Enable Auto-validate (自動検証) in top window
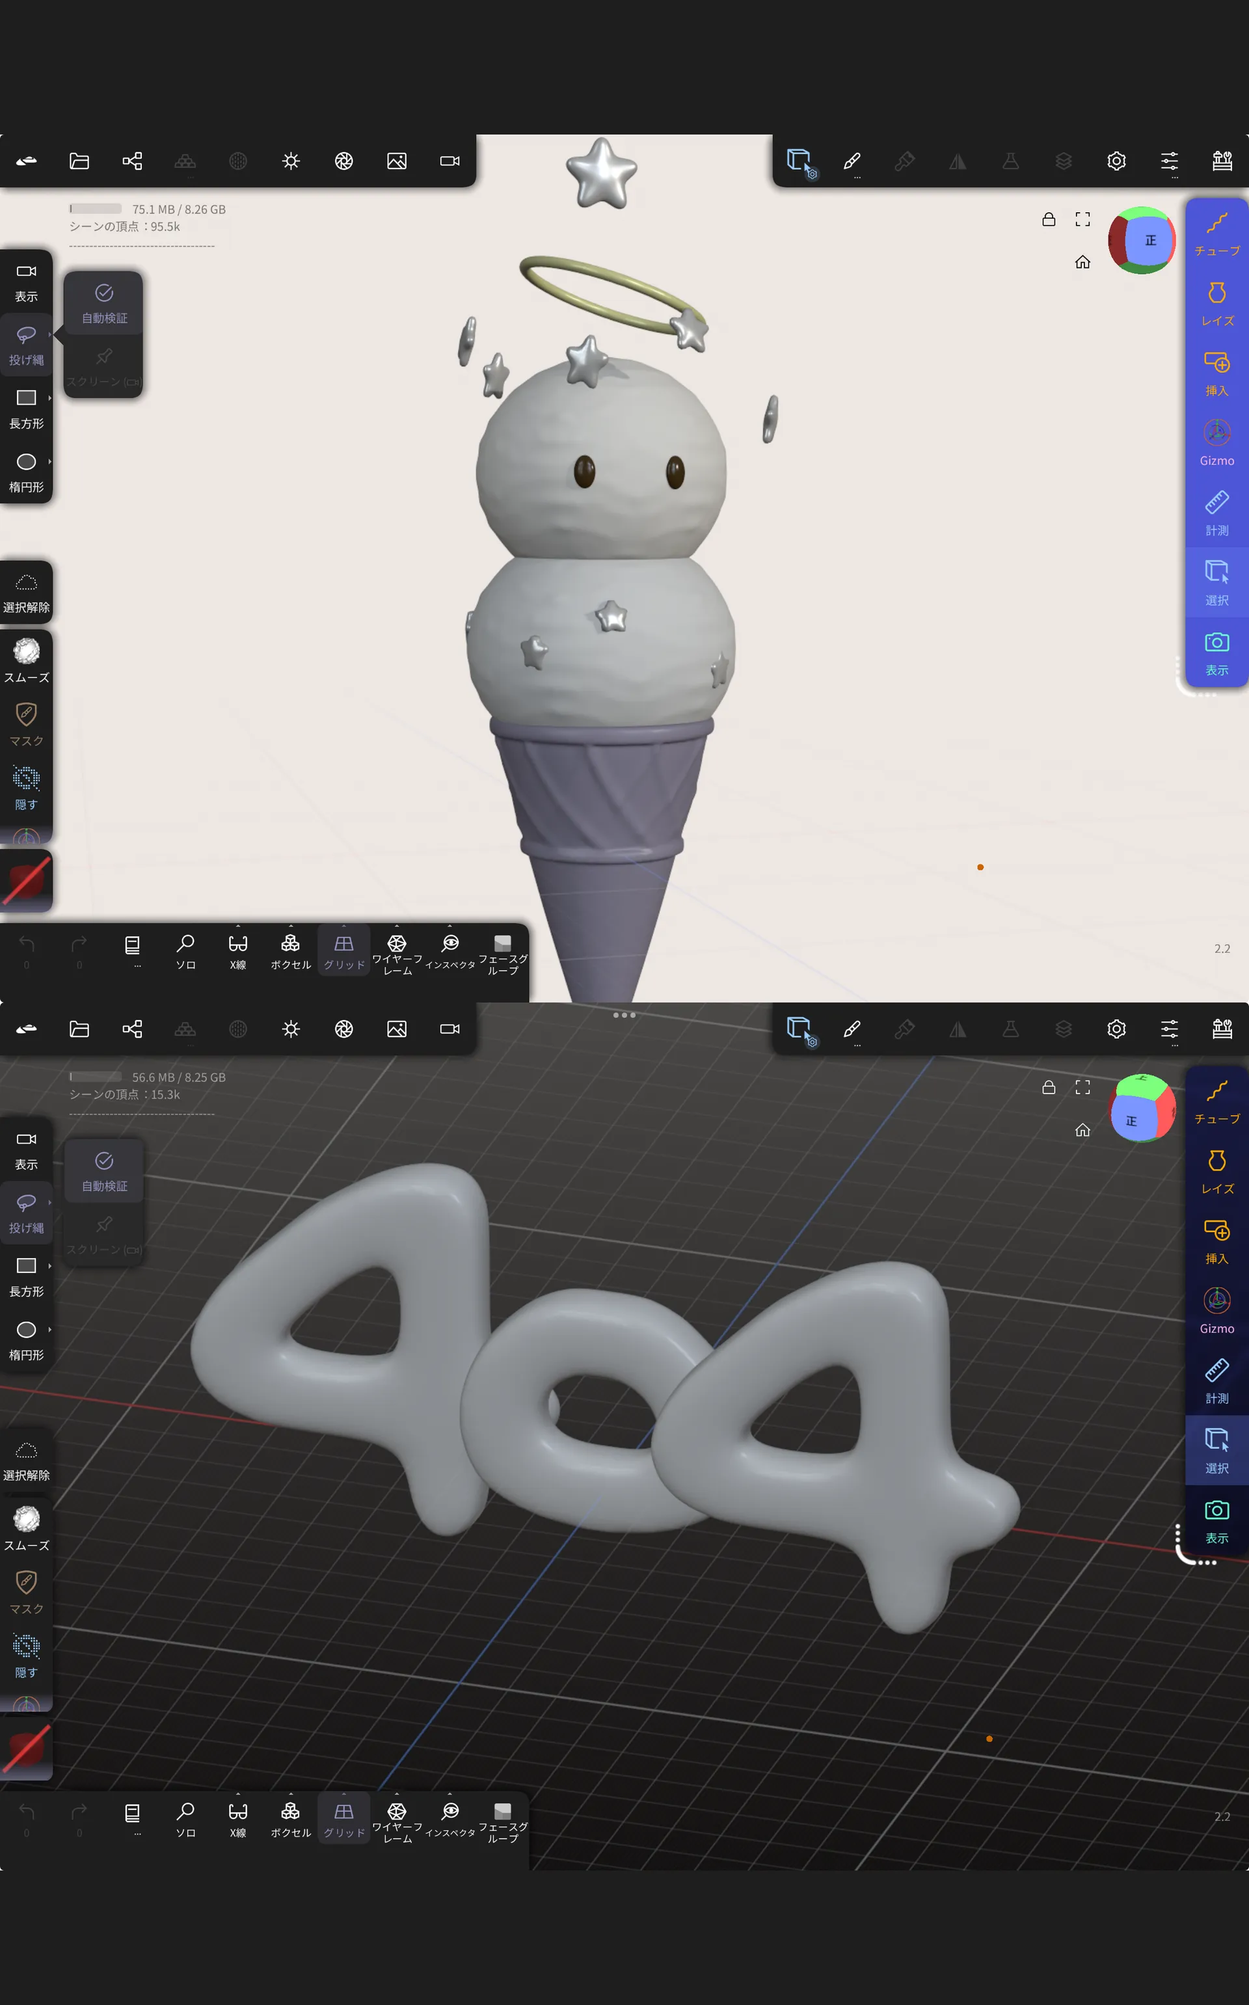Image resolution: width=1249 pixels, height=2005 pixels. click(x=104, y=303)
